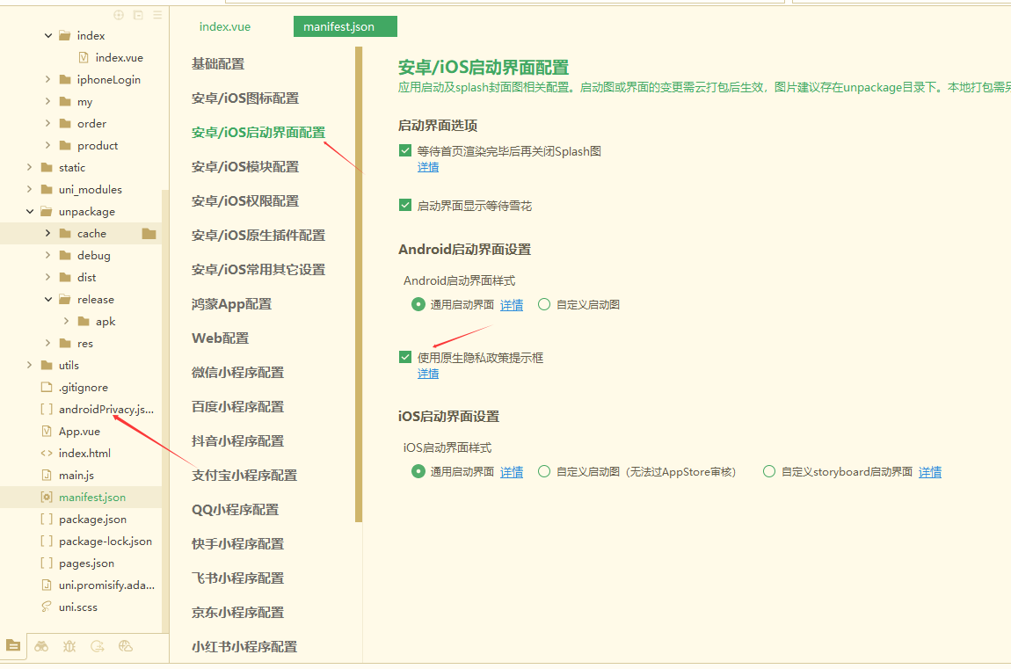Select the res folder row
Image resolution: width=1011 pixels, height=669 pixels.
point(81,344)
